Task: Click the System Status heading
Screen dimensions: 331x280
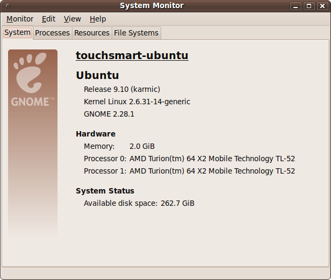Action: click(x=105, y=191)
